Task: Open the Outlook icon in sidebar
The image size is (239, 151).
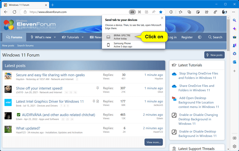Action: pyautogui.click(x=235, y=62)
